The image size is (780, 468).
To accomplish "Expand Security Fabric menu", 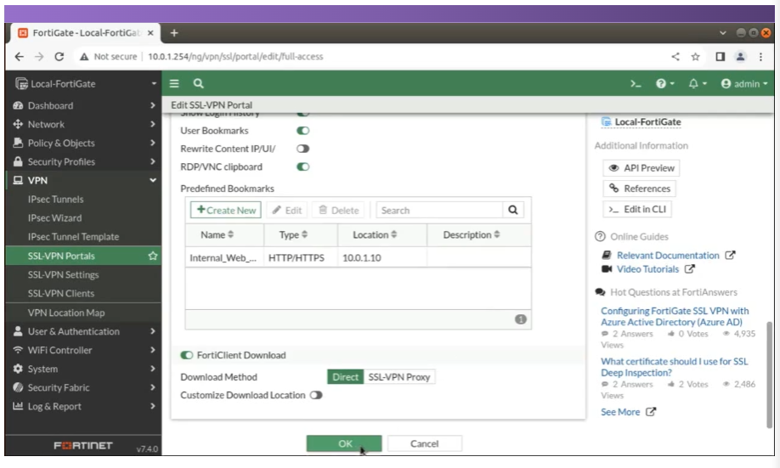I will click(83, 387).
